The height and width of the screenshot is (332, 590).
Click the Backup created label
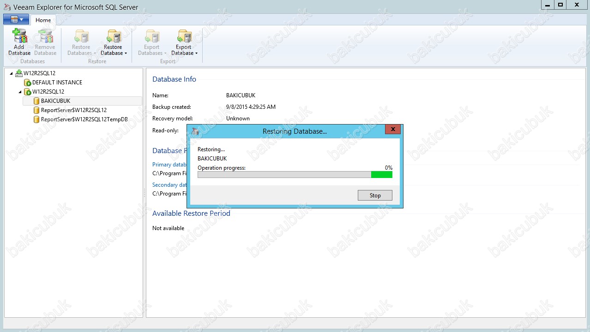click(x=172, y=107)
